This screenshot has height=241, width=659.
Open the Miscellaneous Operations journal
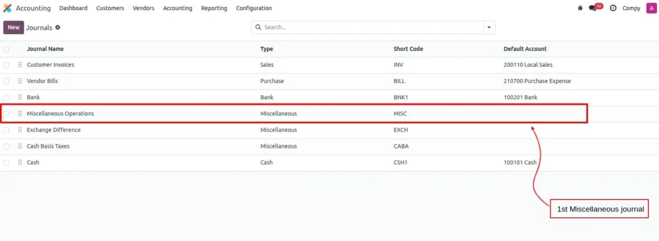pyautogui.click(x=60, y=113)
